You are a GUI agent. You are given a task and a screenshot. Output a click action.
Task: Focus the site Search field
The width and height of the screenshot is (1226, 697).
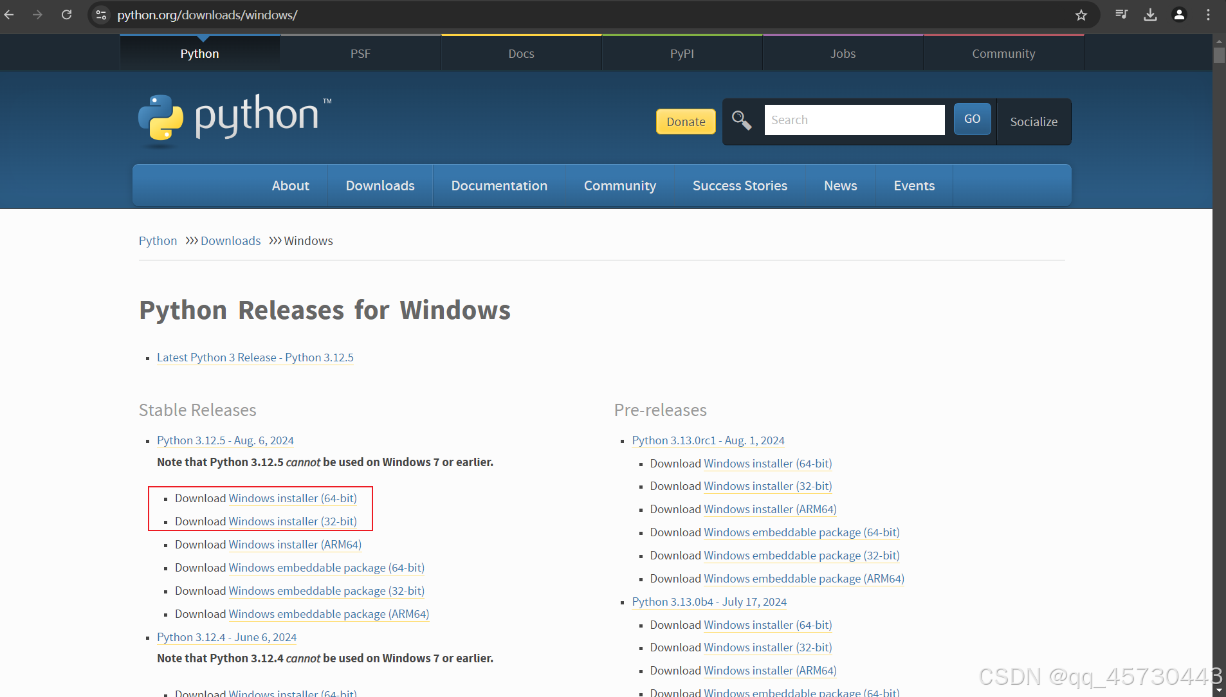pos(854,120)
